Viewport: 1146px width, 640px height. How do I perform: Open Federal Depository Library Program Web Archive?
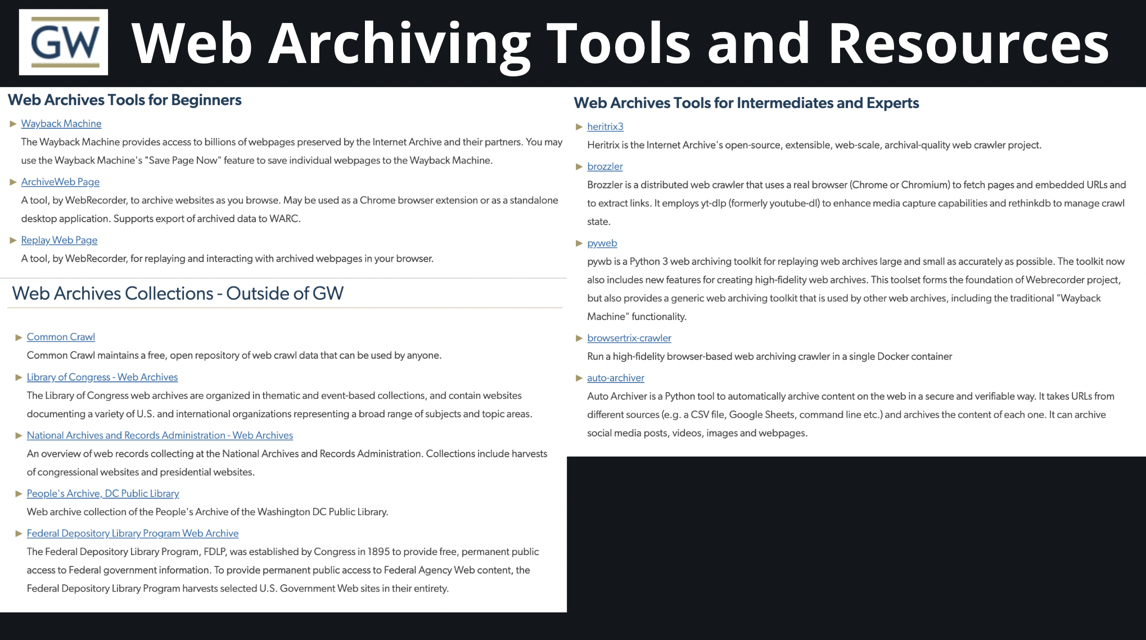[x=133, y=533]
